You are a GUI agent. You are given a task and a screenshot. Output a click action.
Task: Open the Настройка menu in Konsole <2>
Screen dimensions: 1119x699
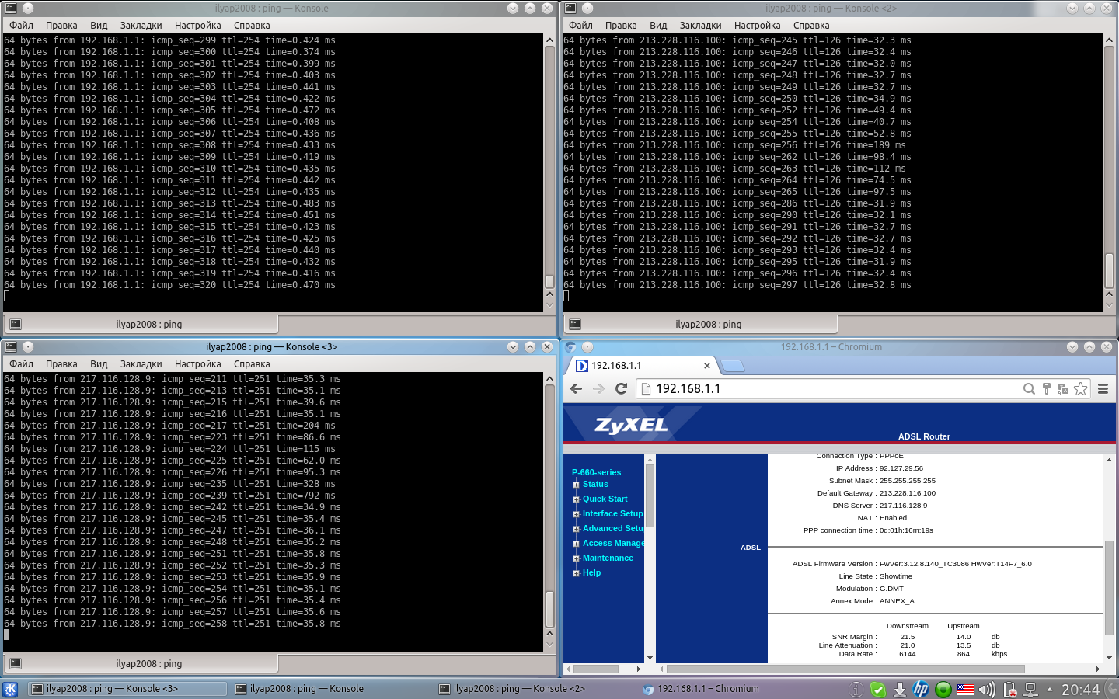[x=757, y=26]
